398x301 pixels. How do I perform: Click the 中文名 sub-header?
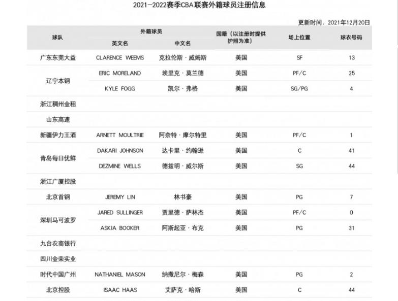182,43
